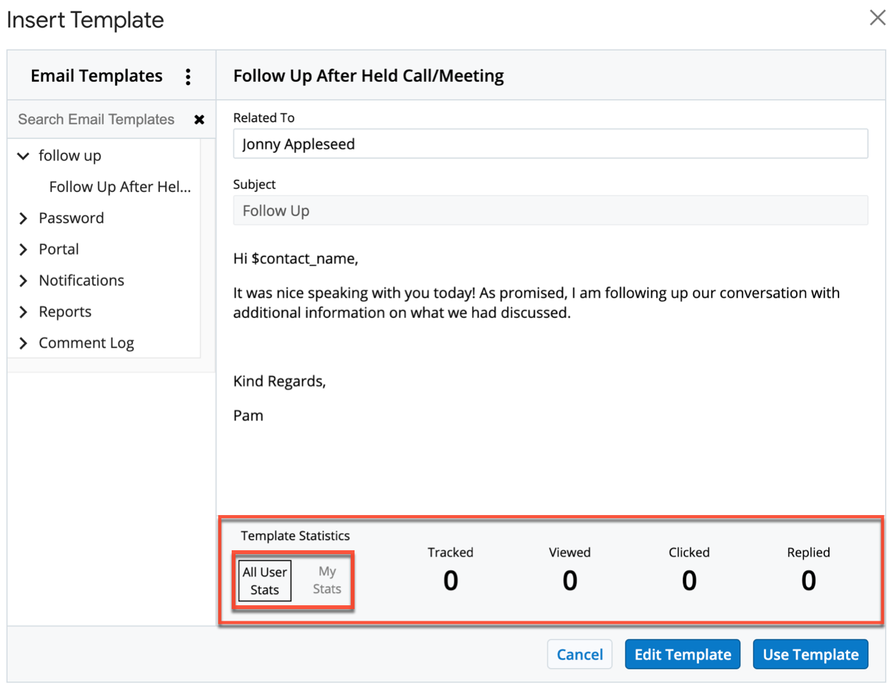
Task: Clear the template search with X icon
Action: (199, 120)
